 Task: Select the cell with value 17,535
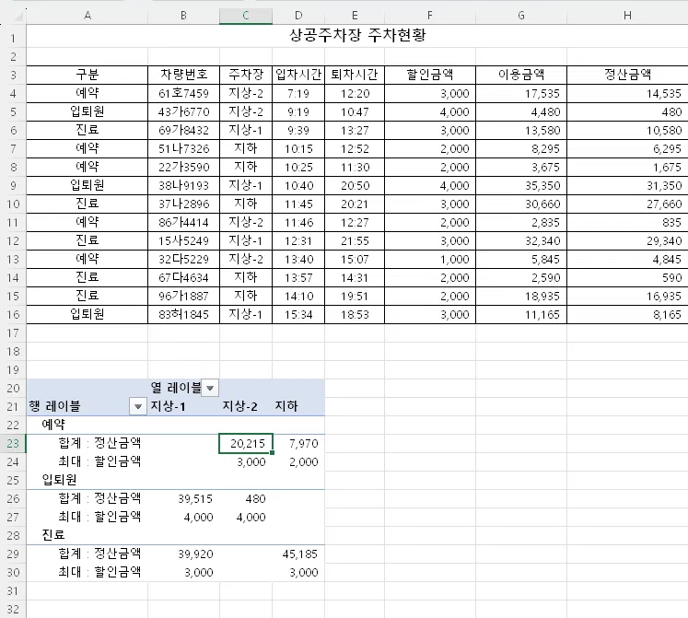[x=521, y=94]
